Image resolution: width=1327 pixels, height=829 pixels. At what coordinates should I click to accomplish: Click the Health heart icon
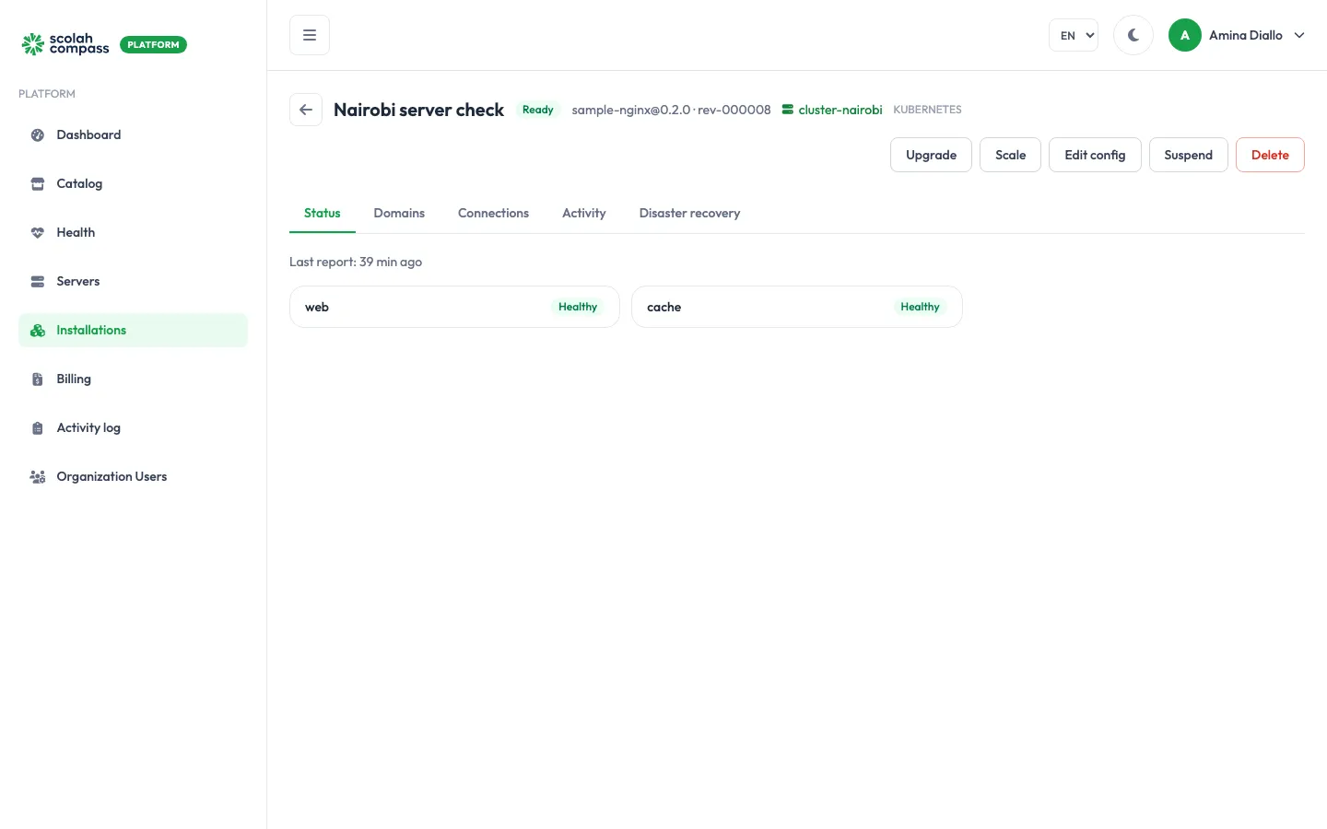pos(38,233)
